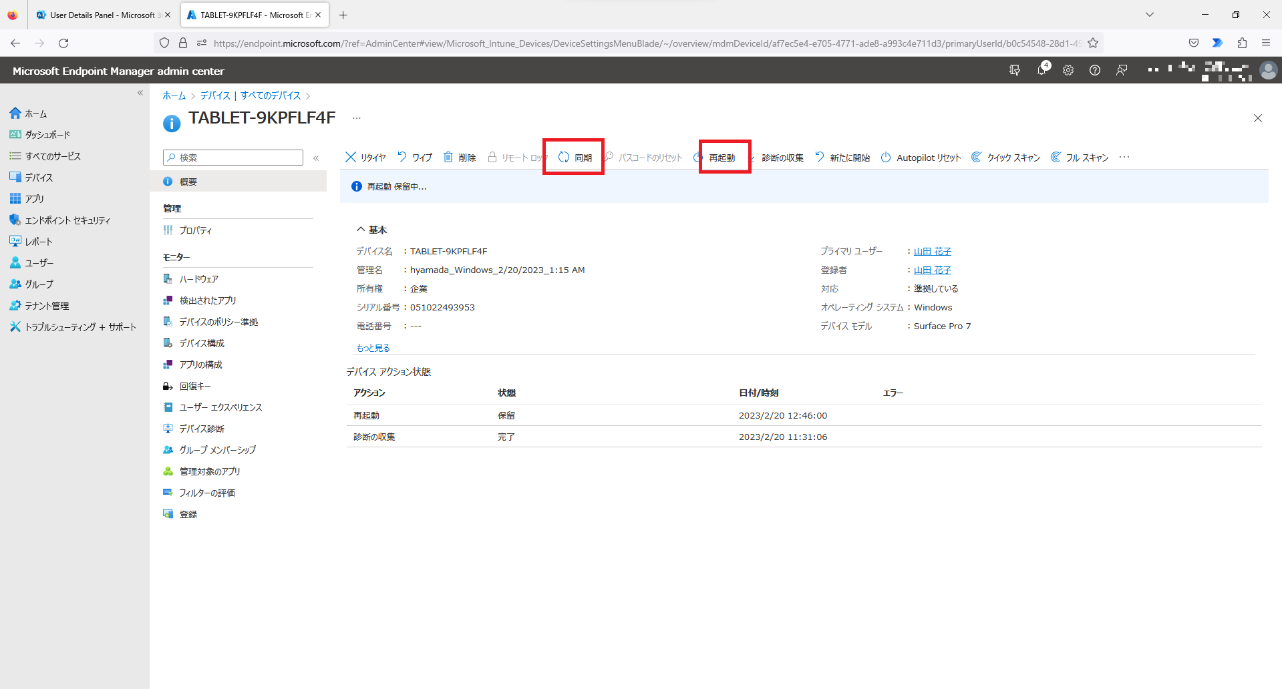The width and height of the screenshot is (1282, 689).
Task: Click デバイス | すべてのデバイス breadcrumb
Action: click(x=251, y=95)
